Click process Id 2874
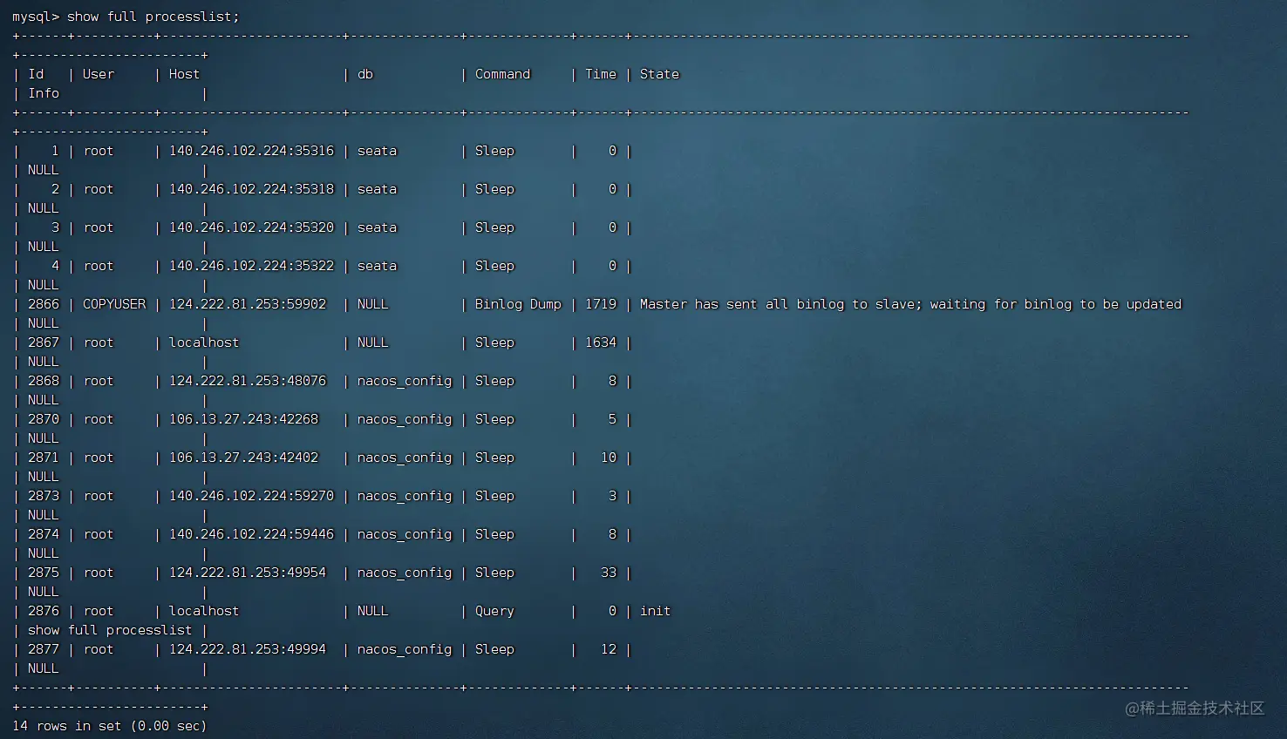This screenshot has width=1287, height=739. [x=44, y=534]
